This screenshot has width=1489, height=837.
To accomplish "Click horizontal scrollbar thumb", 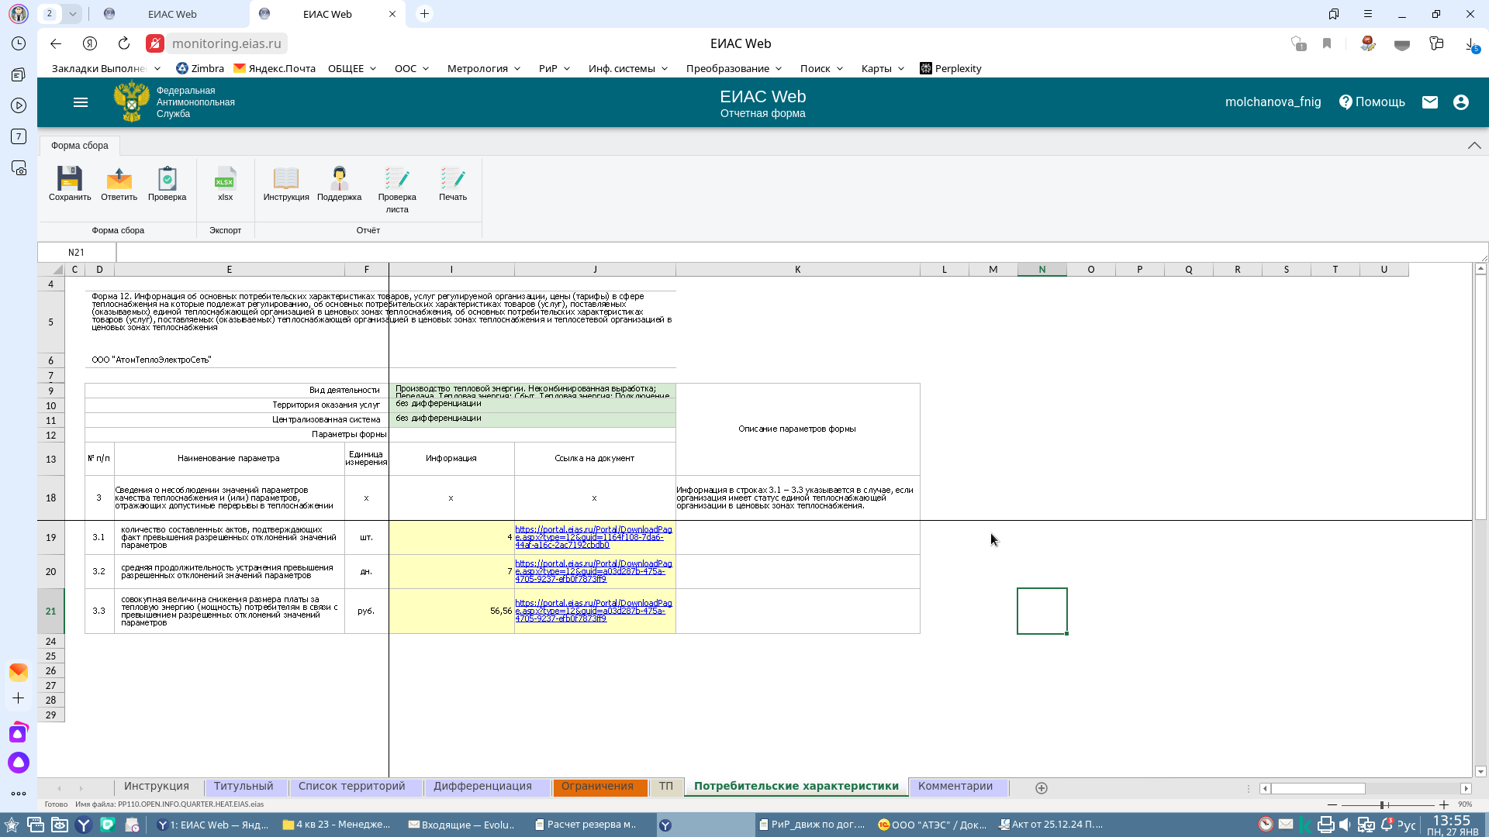I will coord(1318,788).
